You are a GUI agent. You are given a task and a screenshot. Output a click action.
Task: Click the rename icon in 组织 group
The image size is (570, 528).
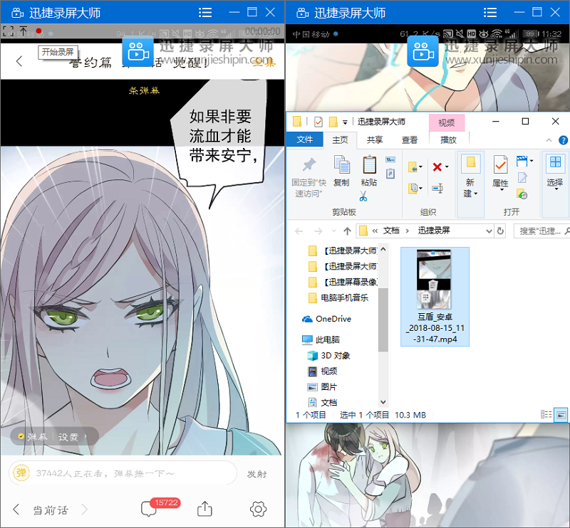click(437, 188)
